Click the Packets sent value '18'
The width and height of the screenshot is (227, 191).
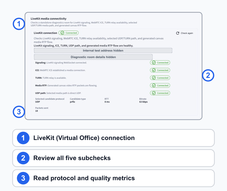pos(37,111)
